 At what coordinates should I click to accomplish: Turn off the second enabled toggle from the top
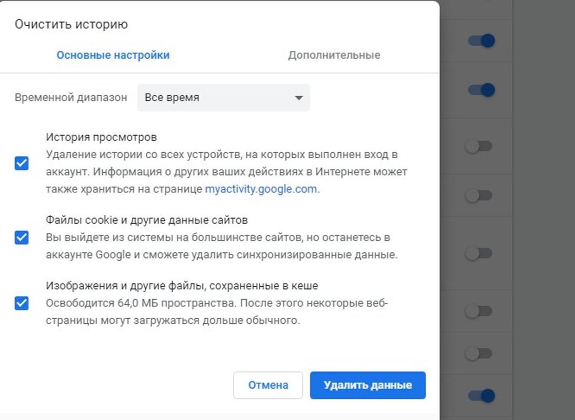coord(482,90)
